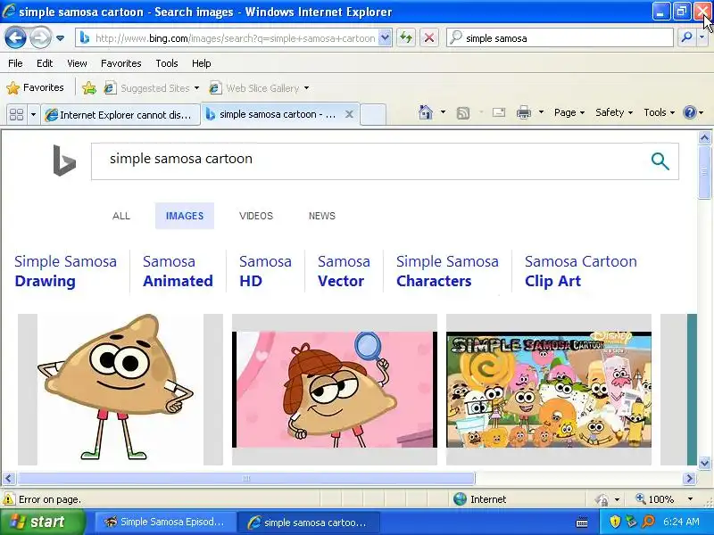Screen dimensions: 714x535
Task: Click the toolbar search magnifier button
Action: click(x=686, y=37)
